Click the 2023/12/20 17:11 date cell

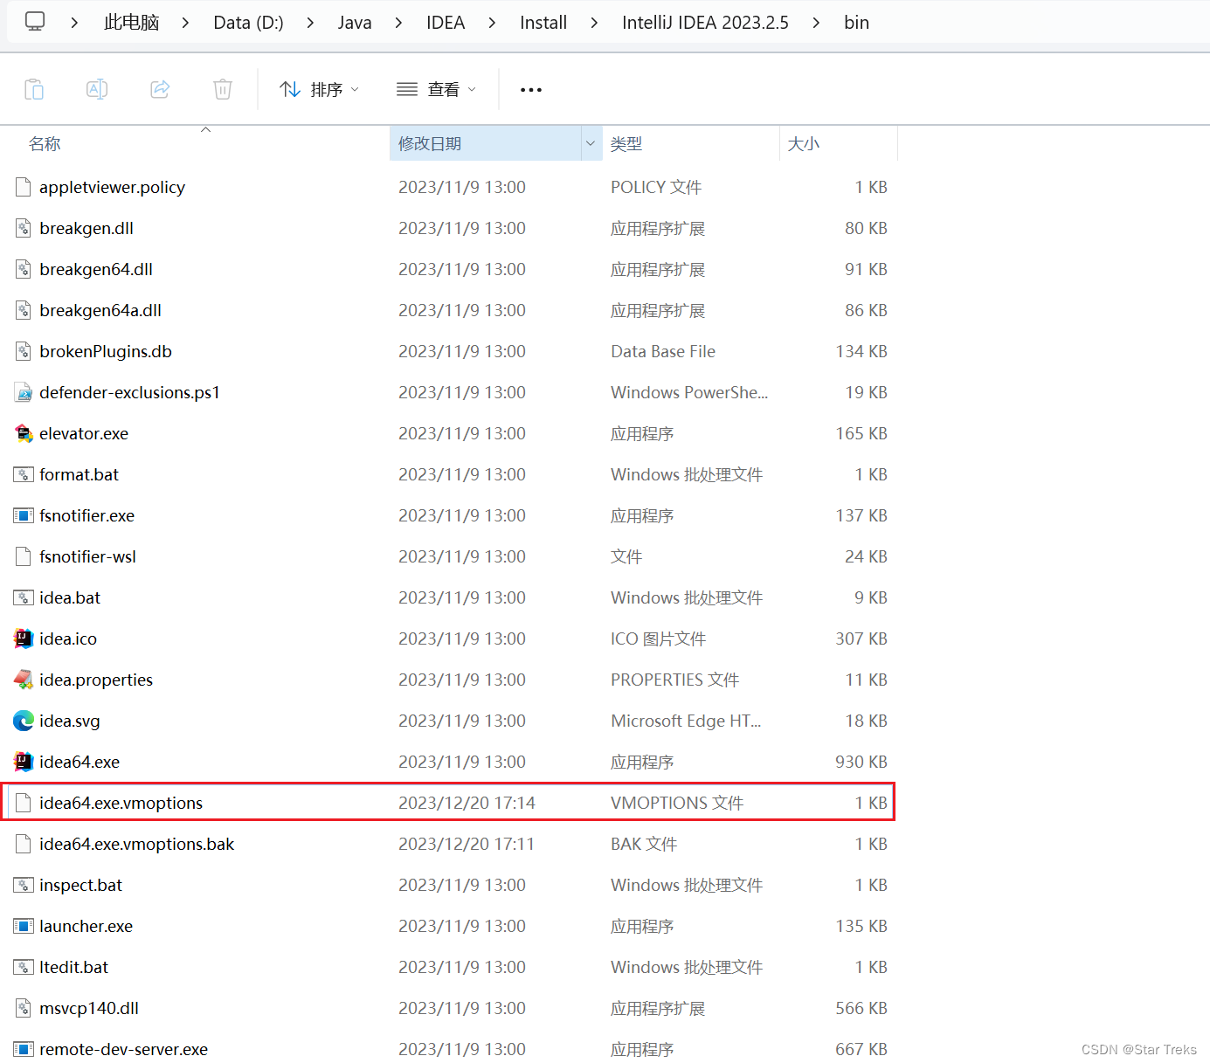pyautogui.click(x=467, y=844)
